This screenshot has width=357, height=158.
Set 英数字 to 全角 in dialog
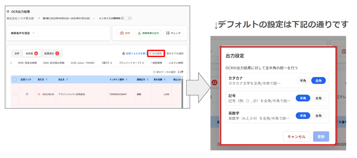(x=319, y=116)
